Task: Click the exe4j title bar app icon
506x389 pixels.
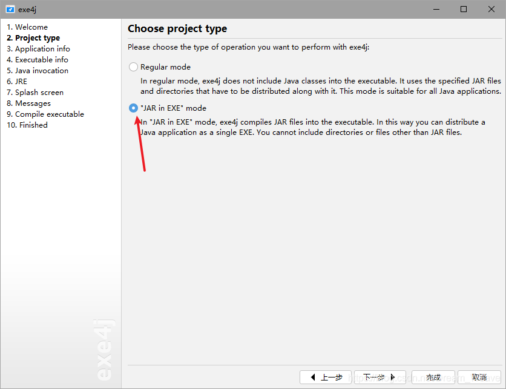Action: (10, 9)
